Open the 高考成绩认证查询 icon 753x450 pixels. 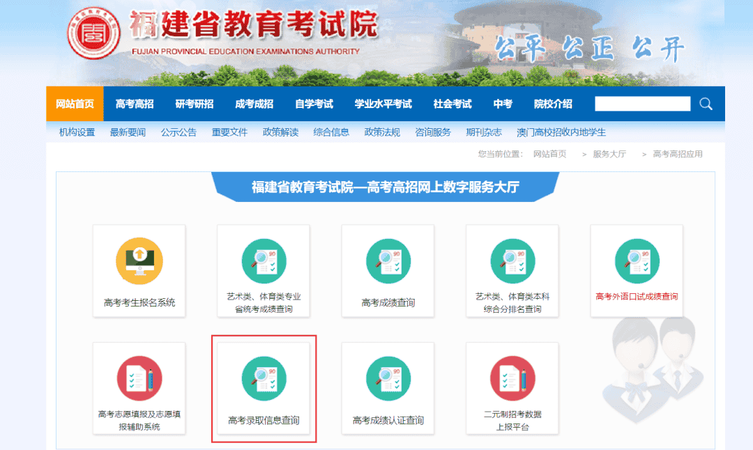tap(388, 378)
